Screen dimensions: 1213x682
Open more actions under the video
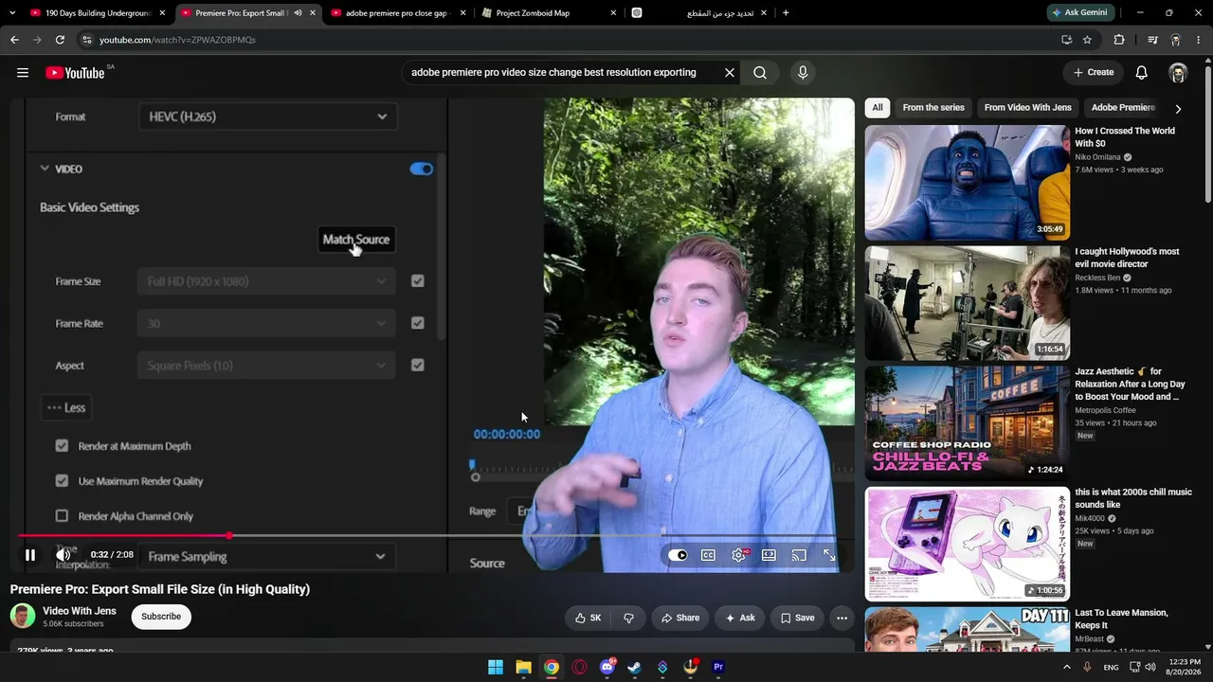pos(842,618)
